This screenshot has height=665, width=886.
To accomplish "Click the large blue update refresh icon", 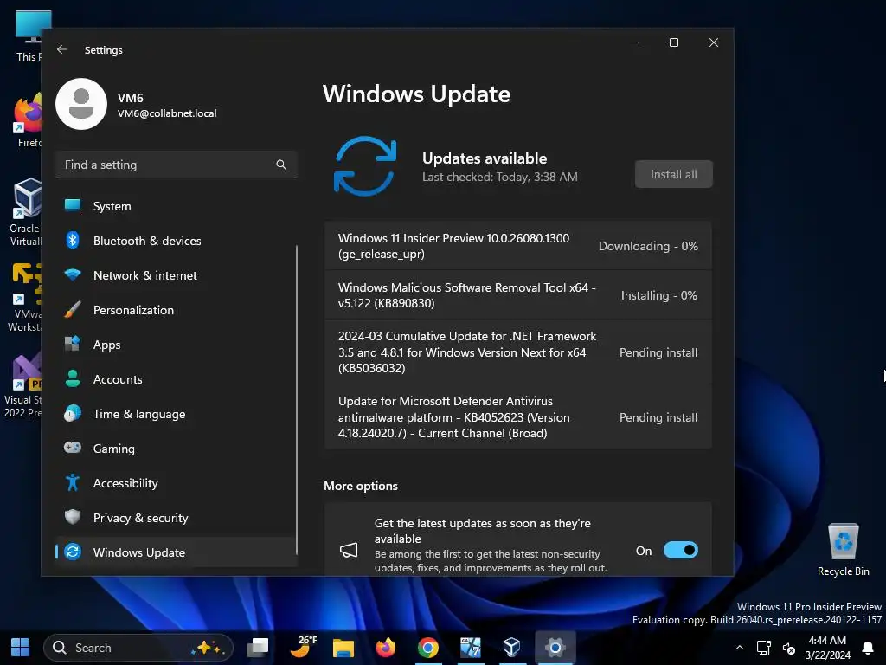I will coord(365,165).
